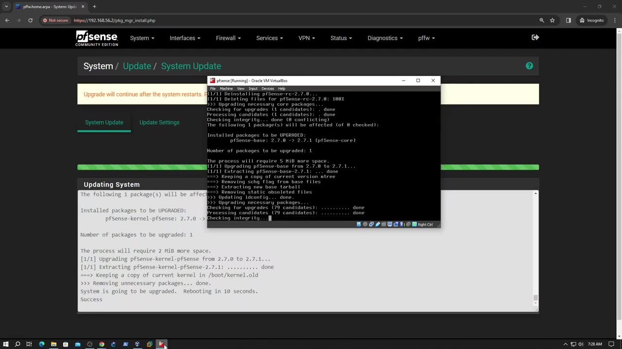The width and height of the screenshot is (622, 349).
Task: Expand the pfSense Status dropdown
Action: pyautogui.click(x=341, y=38)
